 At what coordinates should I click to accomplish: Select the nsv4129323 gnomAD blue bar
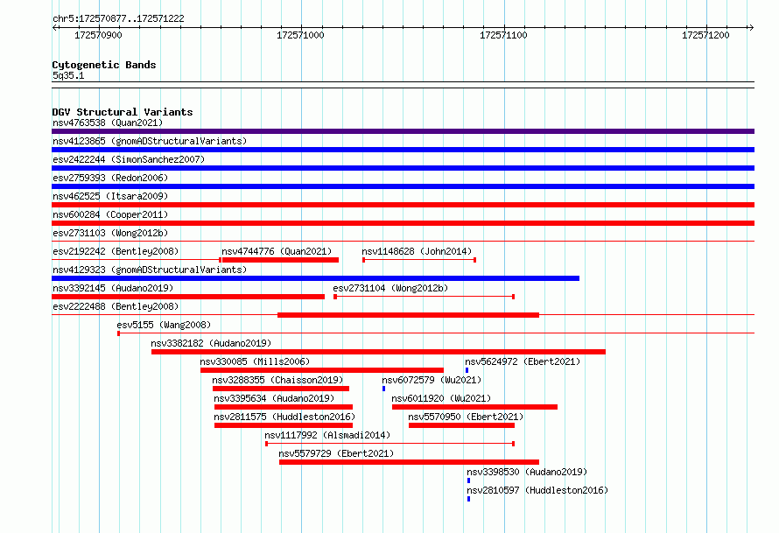tap(315, 278)
